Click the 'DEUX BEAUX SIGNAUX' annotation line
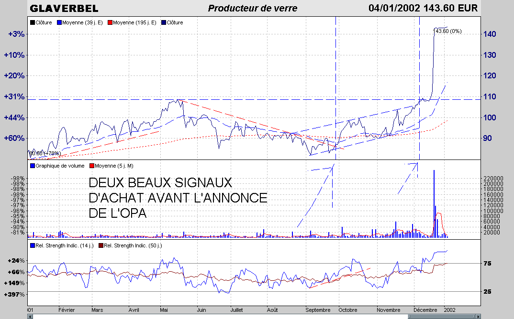This screenshot has height=319, width=514. click(x=160, y=182)
